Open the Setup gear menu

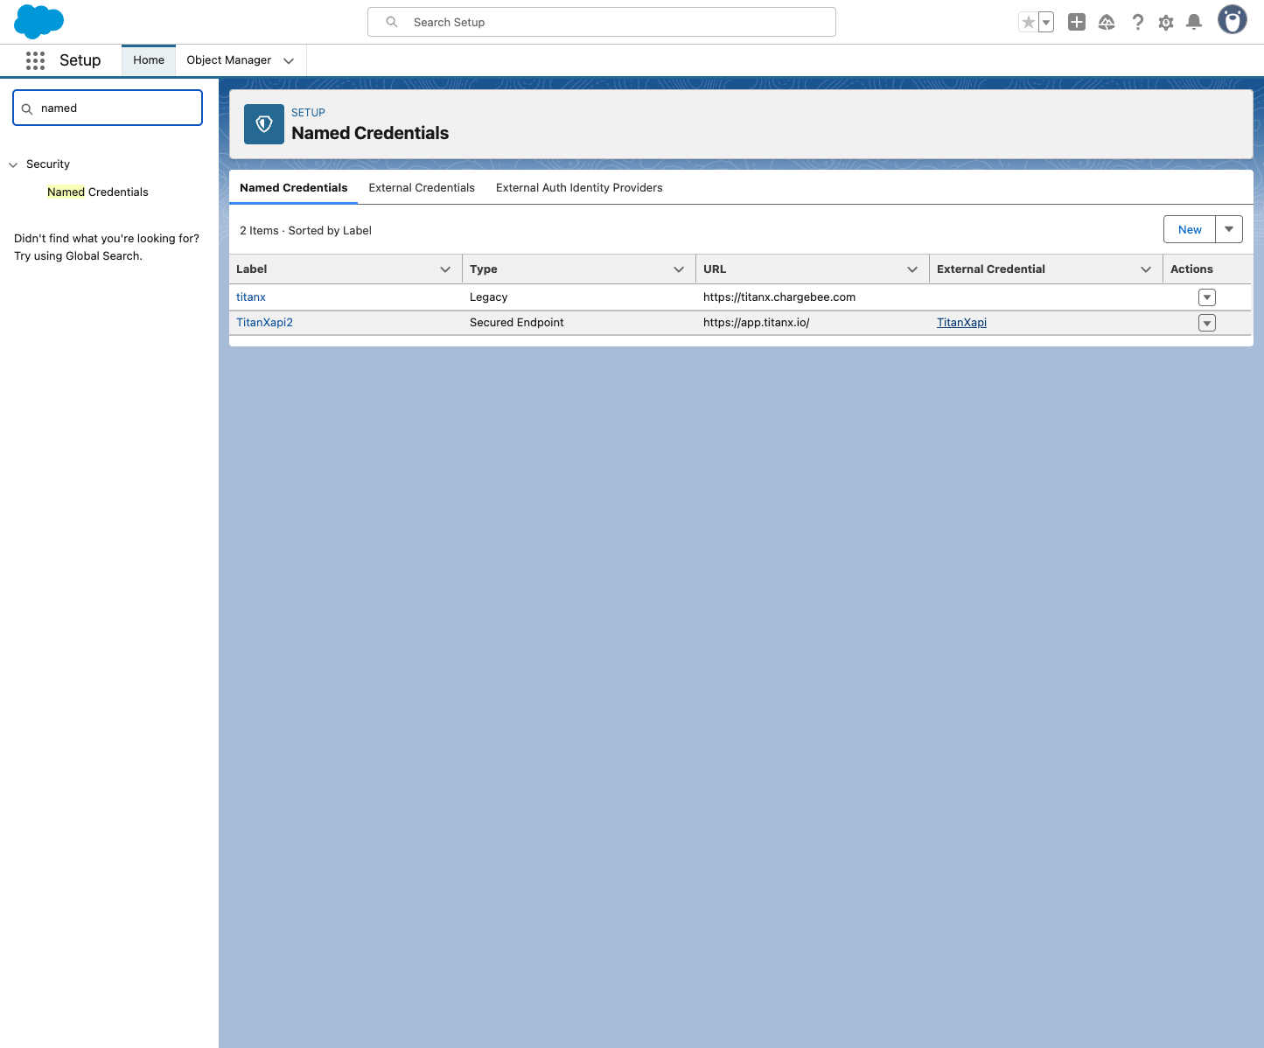point(1166,23)
